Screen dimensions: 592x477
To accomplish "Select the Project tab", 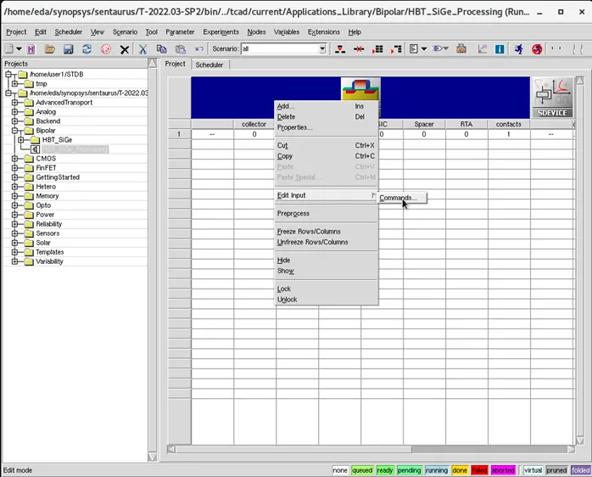I will (x=176, y=64).
